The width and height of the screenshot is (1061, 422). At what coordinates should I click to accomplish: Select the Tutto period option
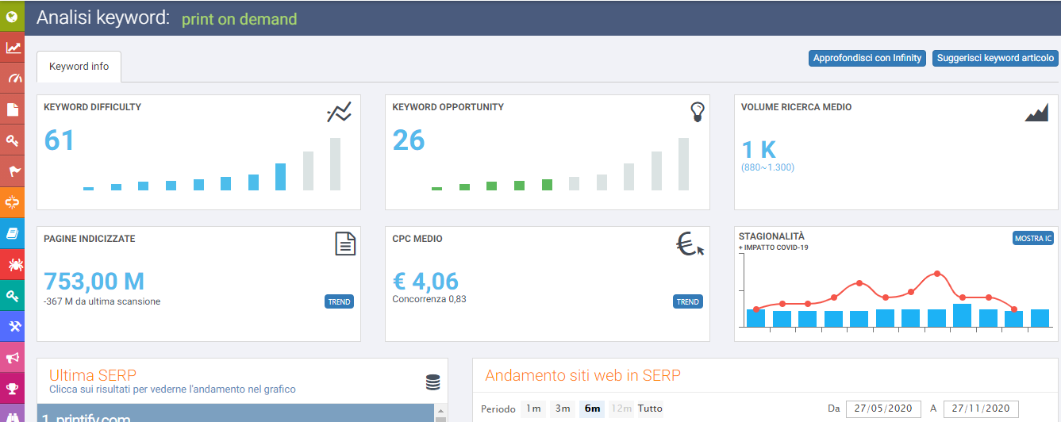(650, 409)
